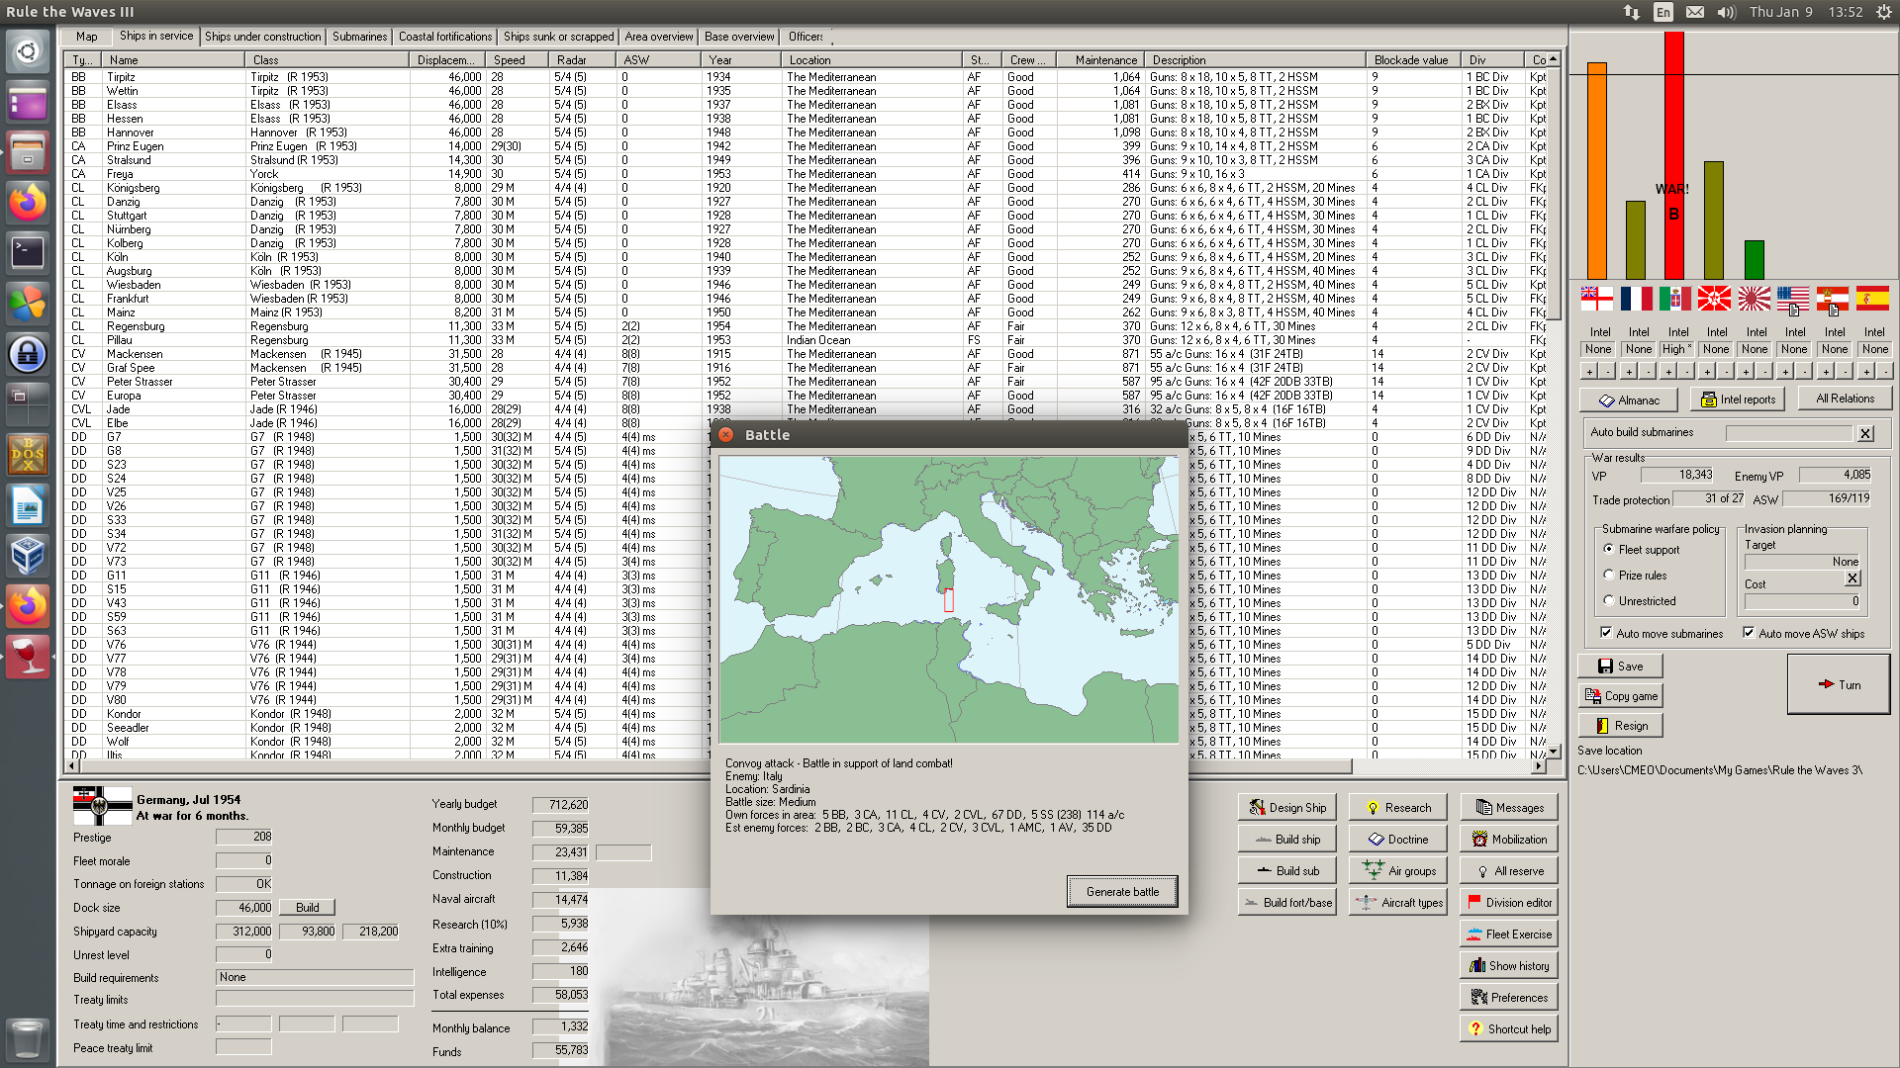Open the Research screen
The image size is (1900, 1068).
(1397, 807)
